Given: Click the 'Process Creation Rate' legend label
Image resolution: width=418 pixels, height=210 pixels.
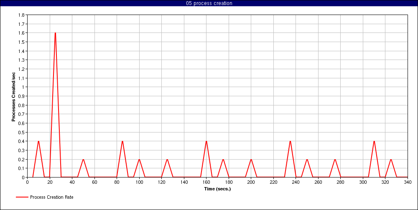Looking at the screenshot, I should 52,197.
